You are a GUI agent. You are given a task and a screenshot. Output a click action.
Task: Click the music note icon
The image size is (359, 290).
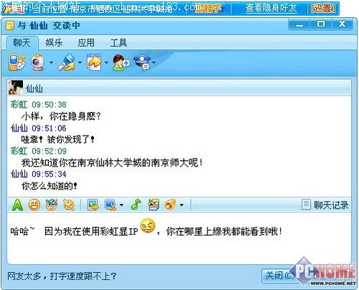[x=136, y=205]
